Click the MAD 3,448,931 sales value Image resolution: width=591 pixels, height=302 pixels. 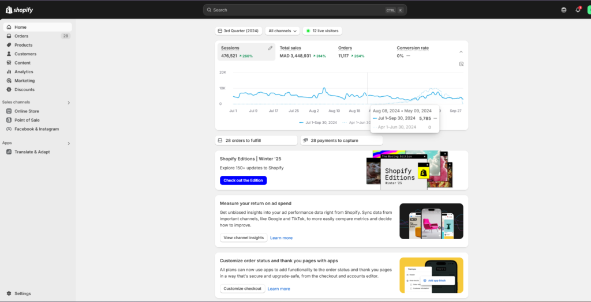(x=295, y=56)
